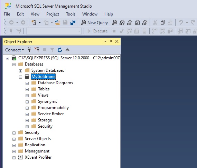Screen dimensions: 197x168
Task: Click the DAX query icon
Action: point(145,23)
